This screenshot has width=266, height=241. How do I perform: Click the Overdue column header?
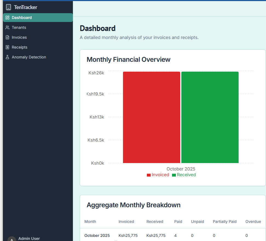[253, 222]
